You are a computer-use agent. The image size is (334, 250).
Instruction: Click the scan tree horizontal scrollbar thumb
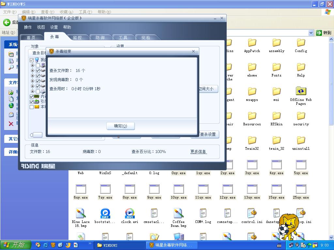38,135
